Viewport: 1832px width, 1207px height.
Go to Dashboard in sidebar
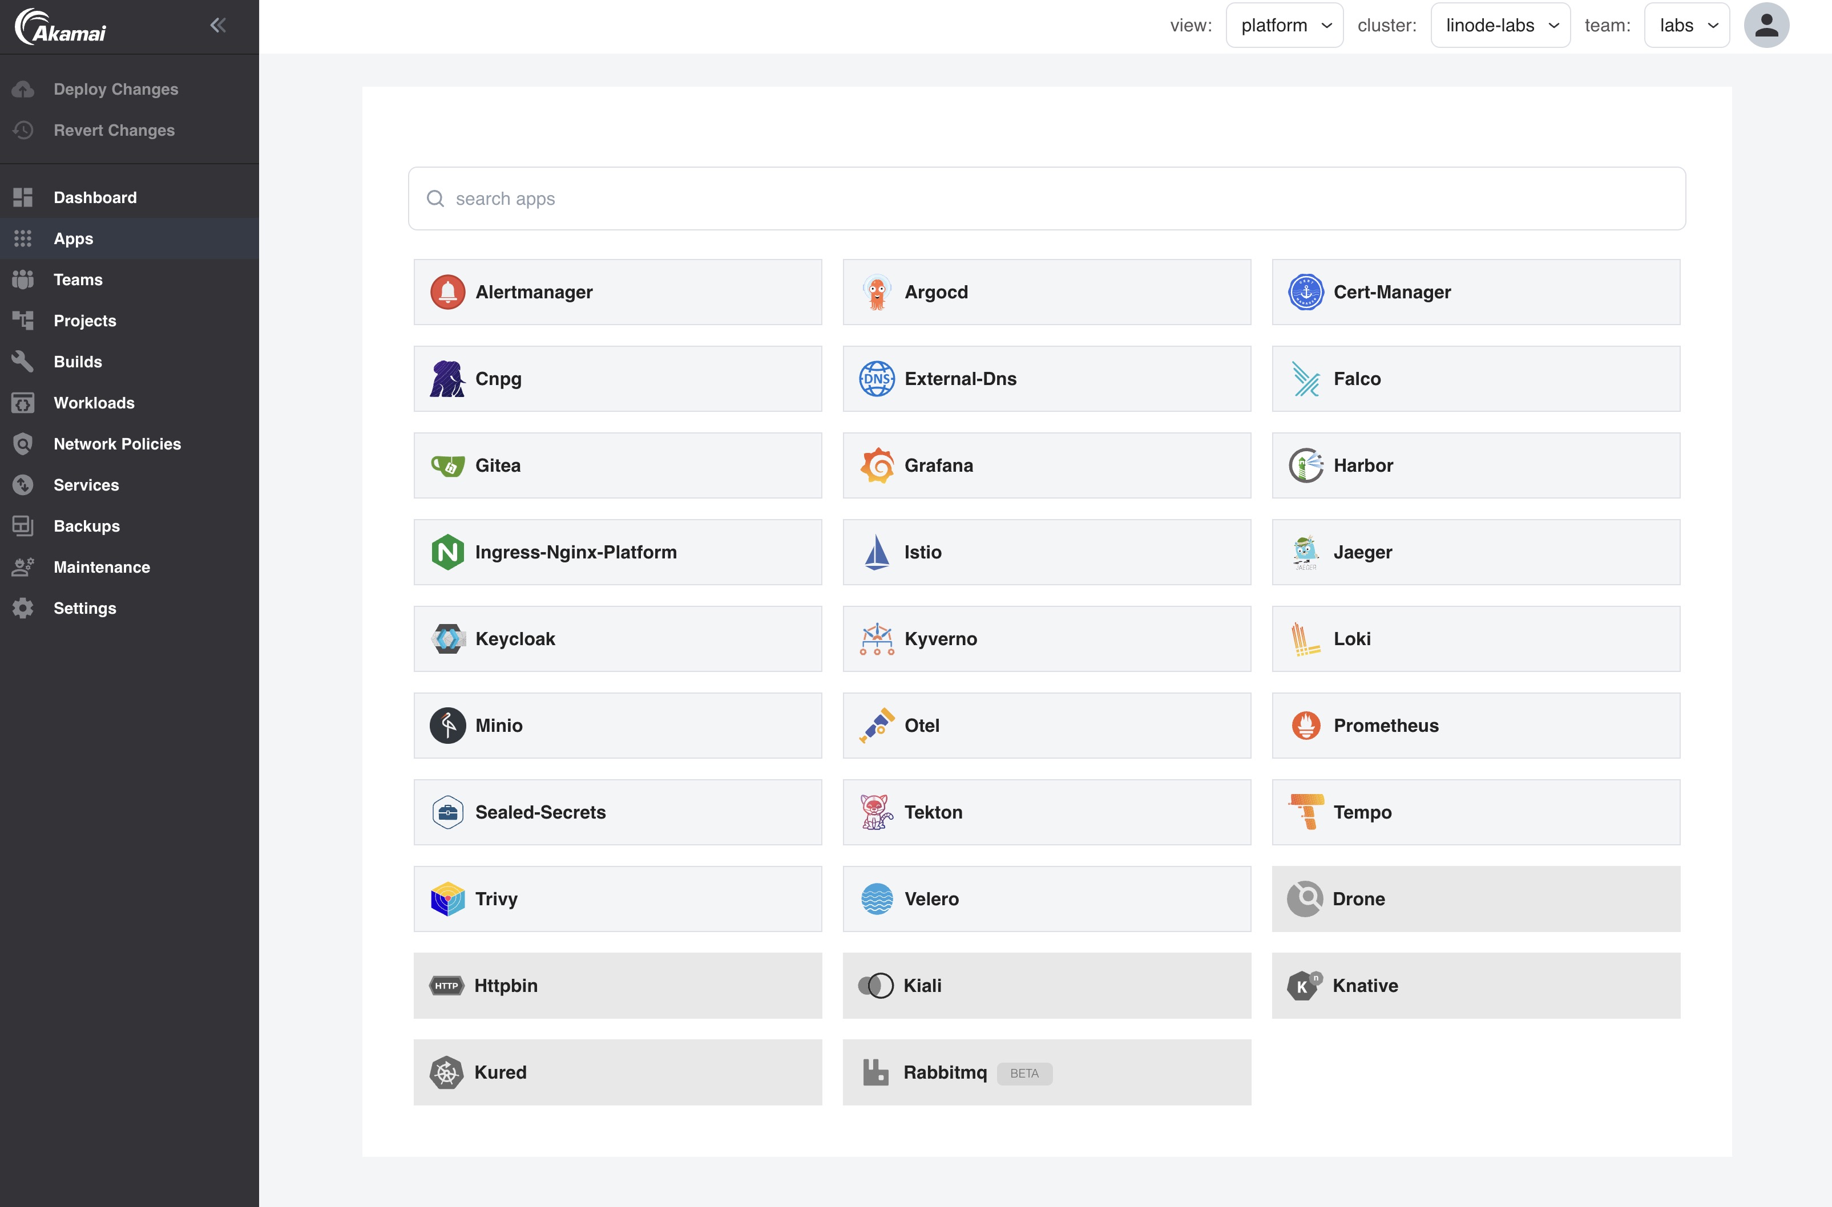[130, 198]
